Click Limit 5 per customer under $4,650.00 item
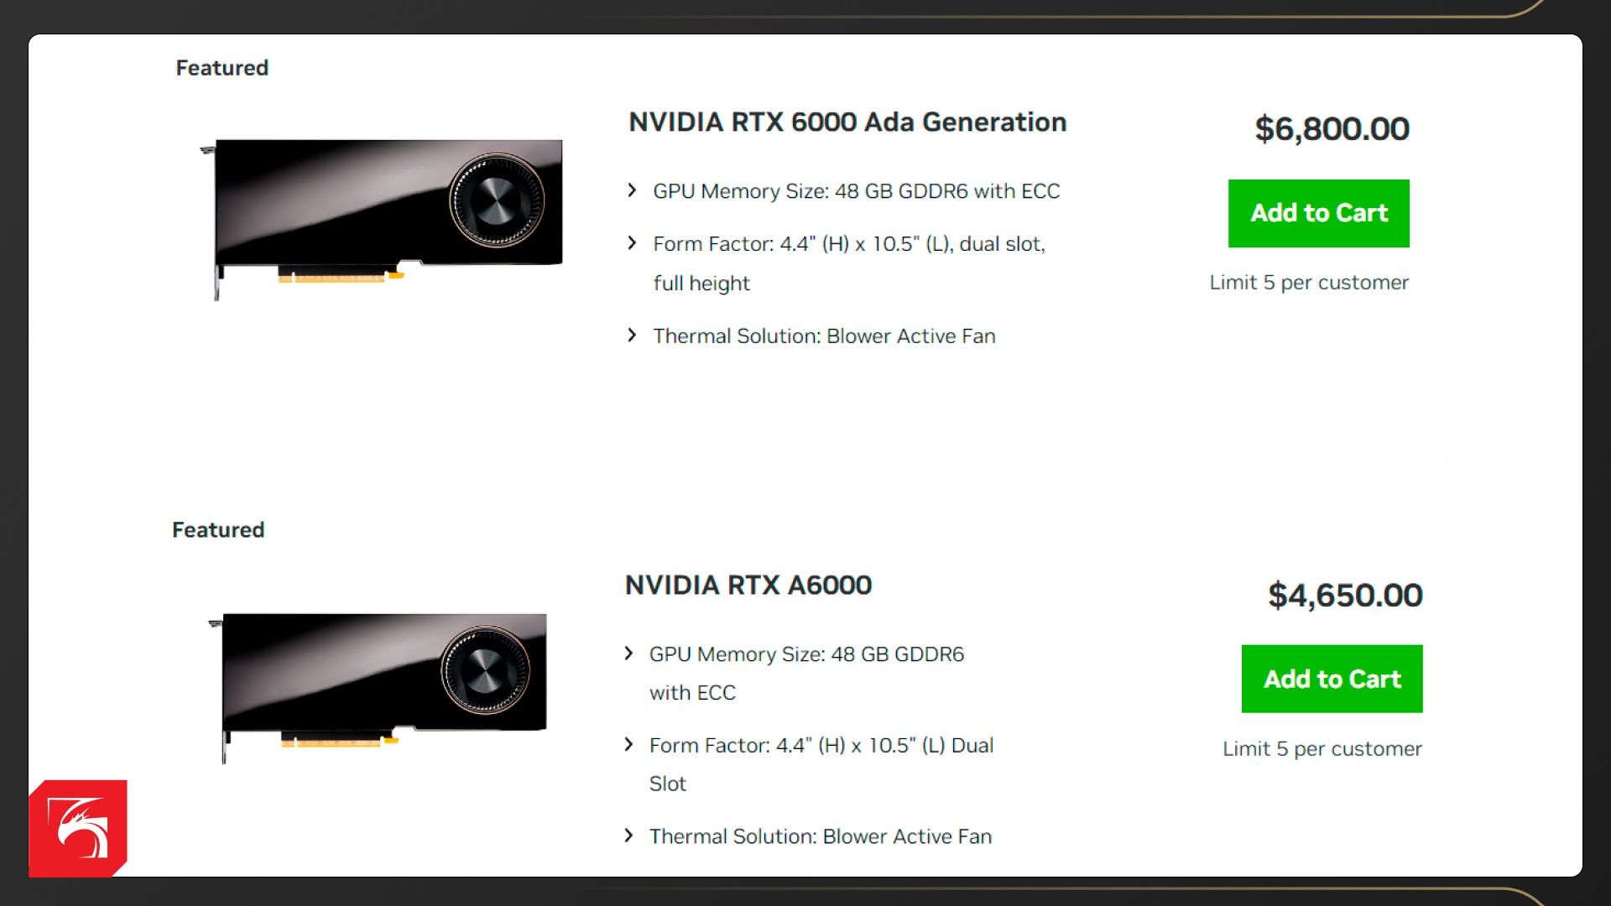The height and width of the screenshot is (906, 1611). [1322, 749]
